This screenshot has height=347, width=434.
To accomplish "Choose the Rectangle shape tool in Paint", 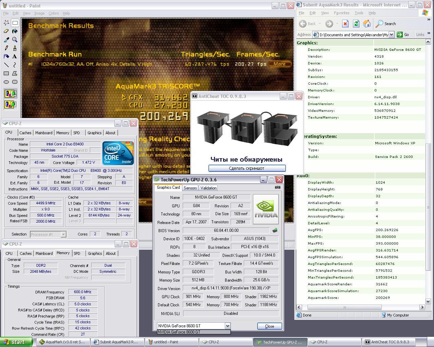I will pyautogui.click(x=6, y=73).
